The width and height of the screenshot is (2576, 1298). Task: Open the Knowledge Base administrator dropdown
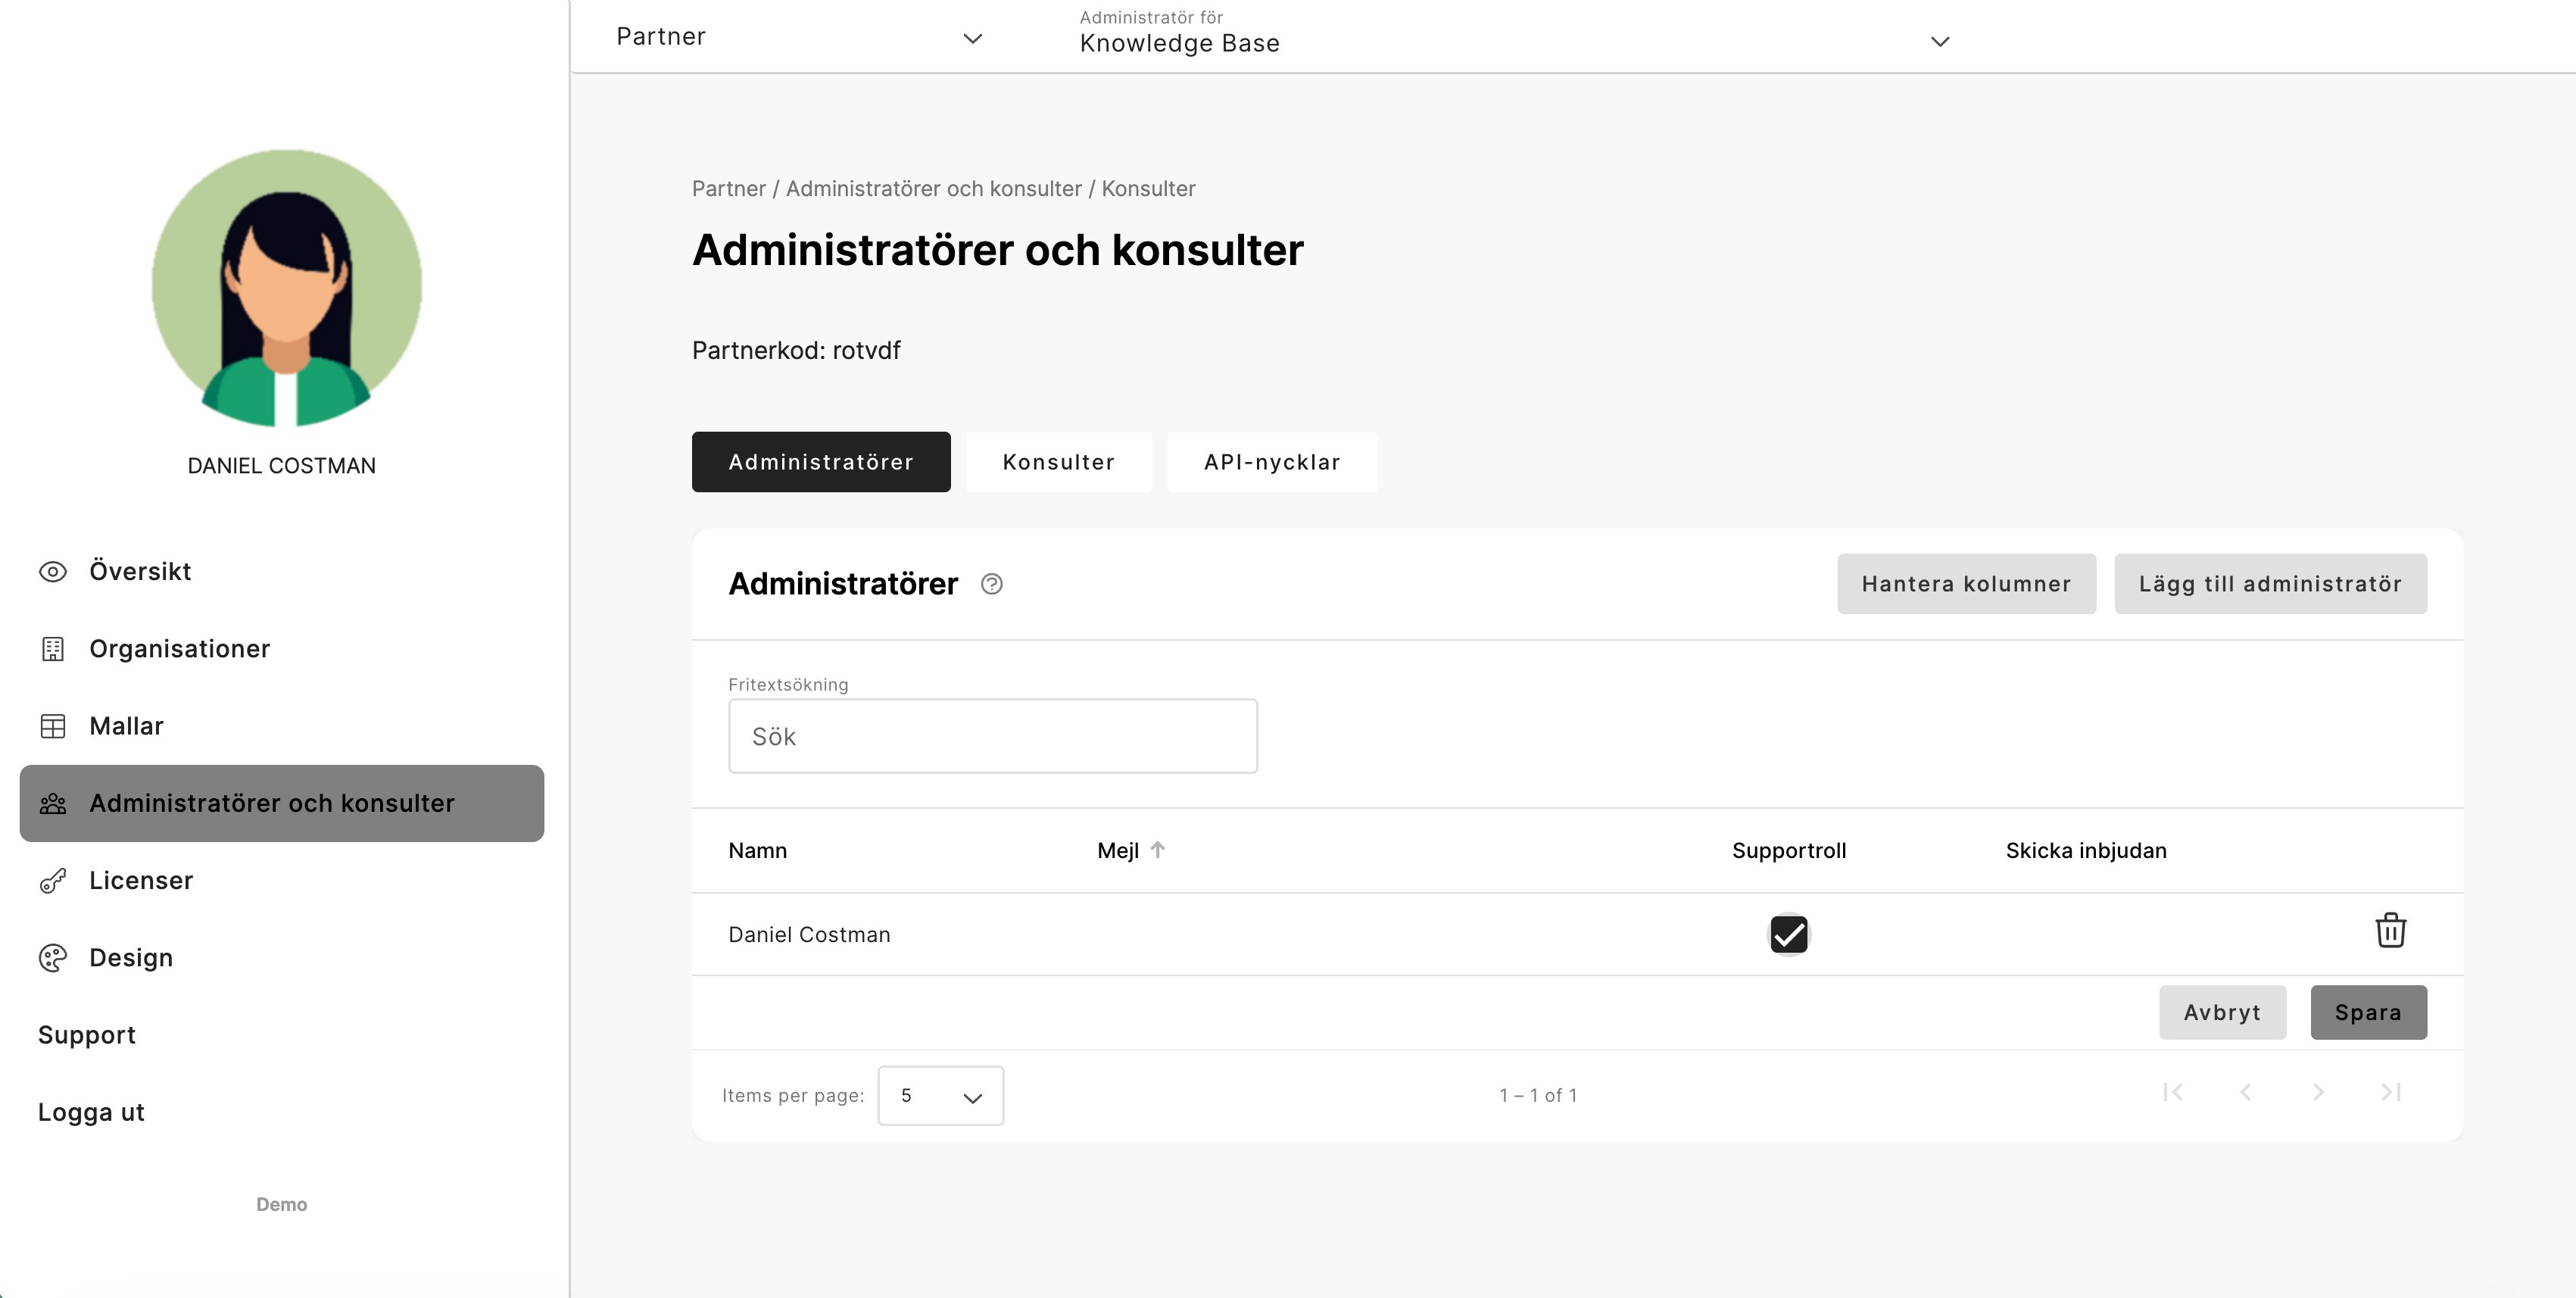pyautogui.click(x=1514, y=36)
